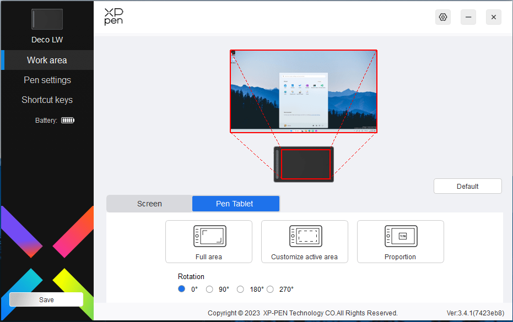
Task: Select the Proportion mapping option
Action: point(401,242)
